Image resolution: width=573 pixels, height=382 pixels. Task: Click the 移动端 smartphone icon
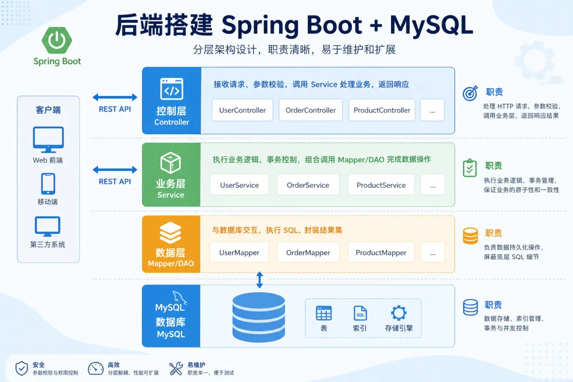[48, 184]
